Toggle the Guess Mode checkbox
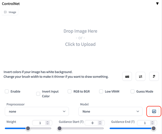Image resolution: width=162 pixels, height=134 pixels. [132, 91]
